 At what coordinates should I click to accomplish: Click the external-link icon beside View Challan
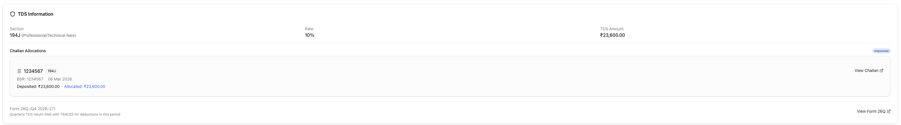pyautogui.click(x=881, y=71)
